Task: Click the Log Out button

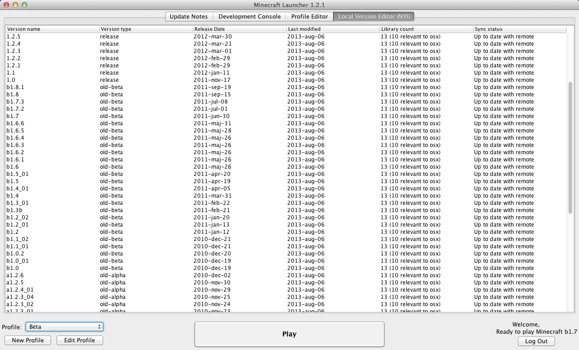Action: click(x=536, y=341)
